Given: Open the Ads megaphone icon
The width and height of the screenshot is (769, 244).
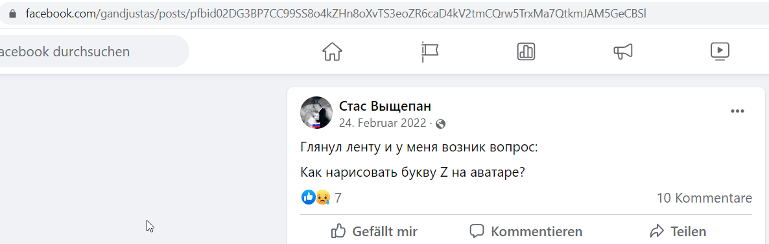Looking at the screenshot, I should coord(623,51).
